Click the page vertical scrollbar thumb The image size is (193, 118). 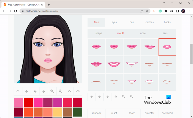point(191,54)
